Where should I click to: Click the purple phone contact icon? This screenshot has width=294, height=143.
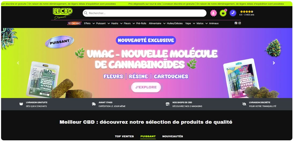coord(233,13)
